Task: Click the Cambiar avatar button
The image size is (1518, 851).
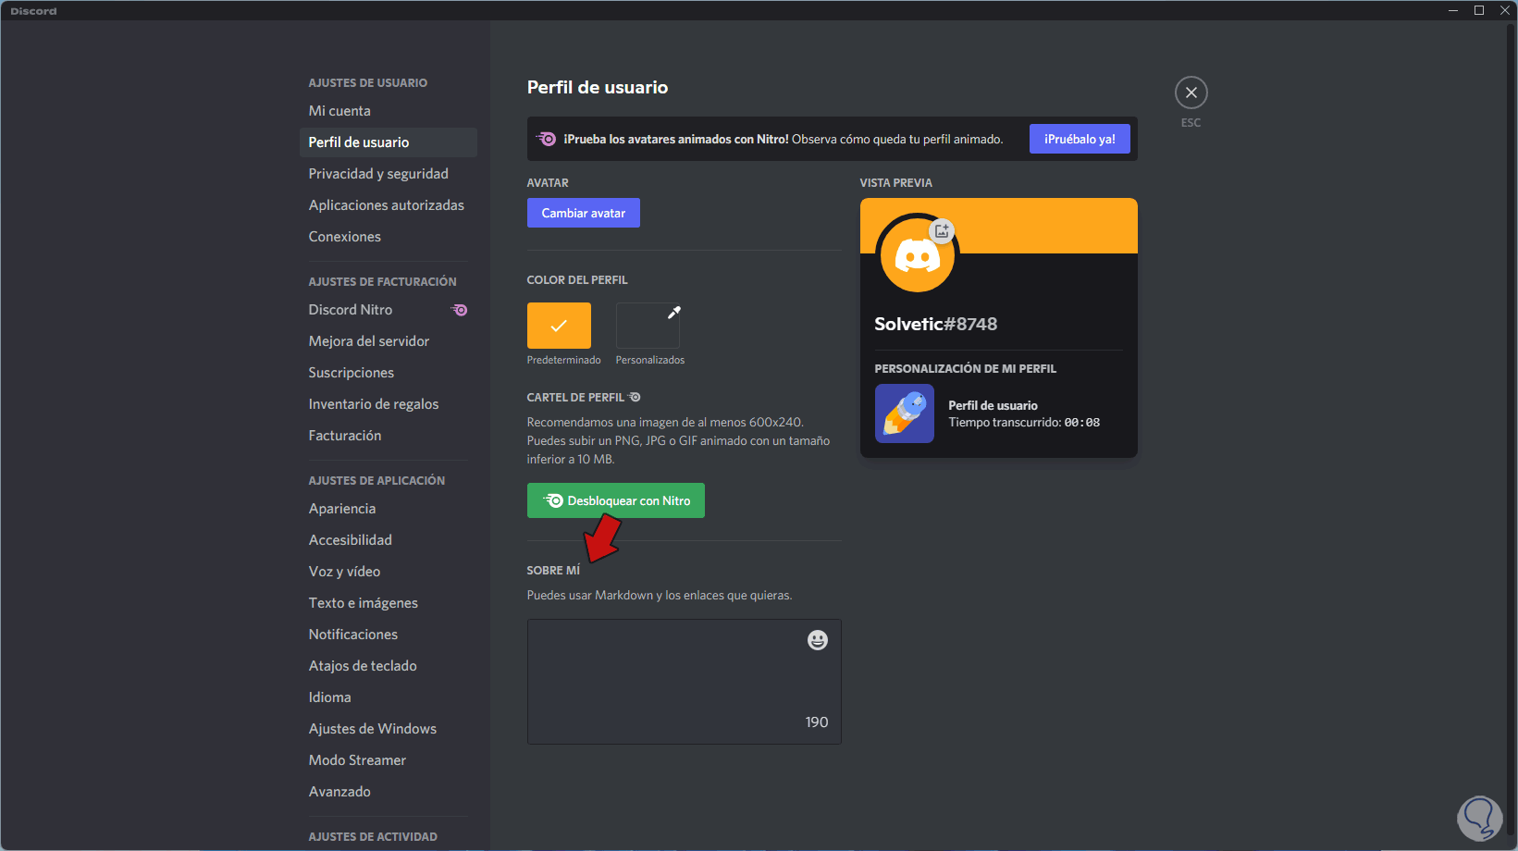Action: [584, 213]
